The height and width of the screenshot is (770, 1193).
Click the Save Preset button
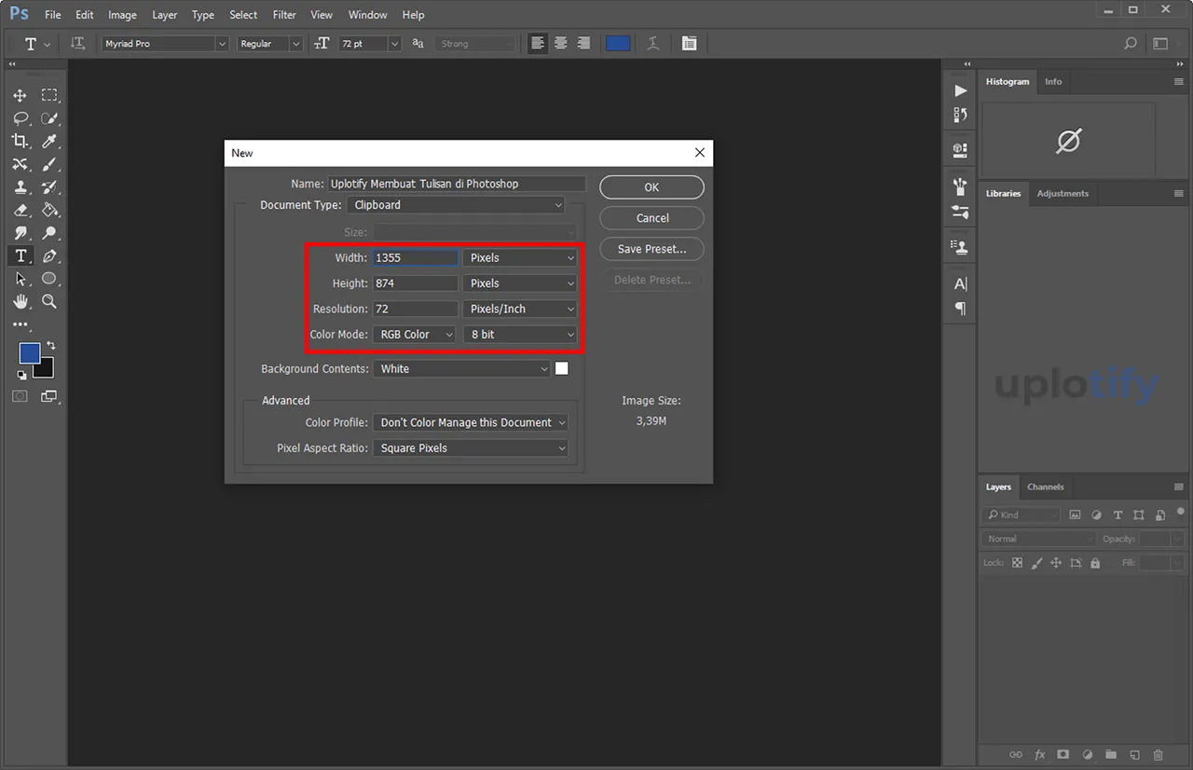[651, 249]
